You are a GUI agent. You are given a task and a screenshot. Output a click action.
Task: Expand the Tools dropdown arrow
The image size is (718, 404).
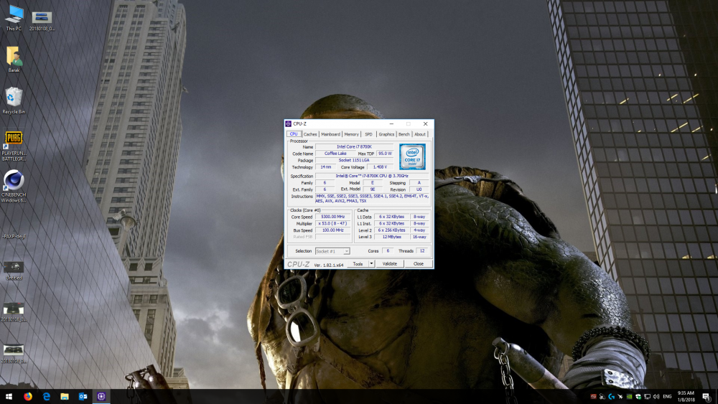tap(371, 264)
